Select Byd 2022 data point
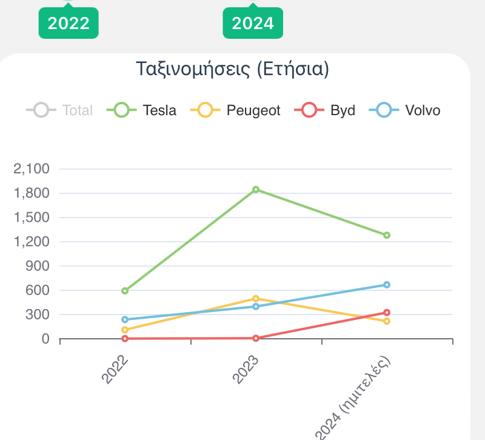 click(x=125, y=339)
